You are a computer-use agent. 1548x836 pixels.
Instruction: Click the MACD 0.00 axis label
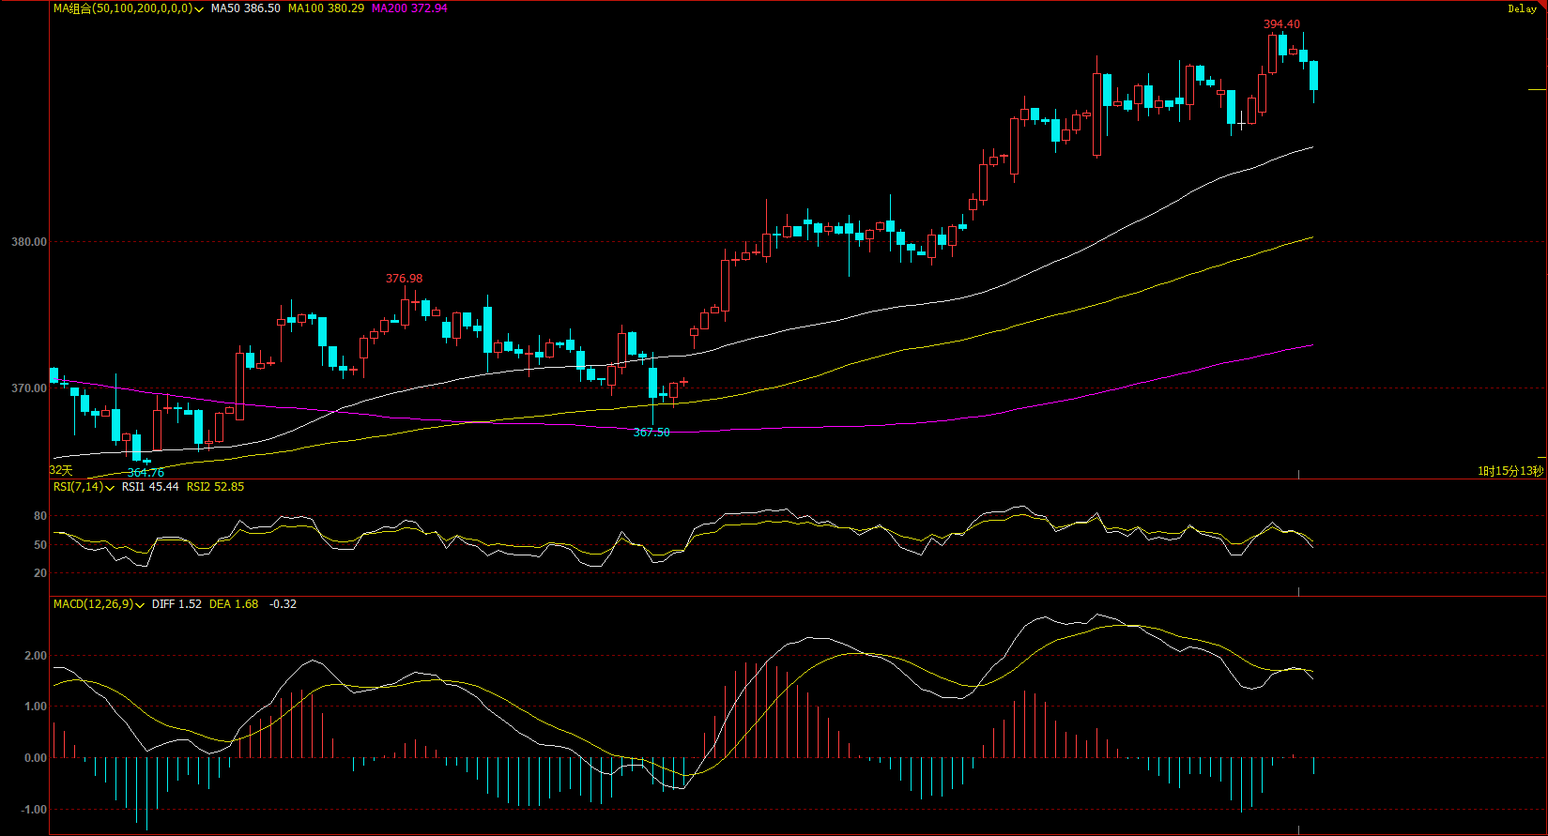point(35,758)
